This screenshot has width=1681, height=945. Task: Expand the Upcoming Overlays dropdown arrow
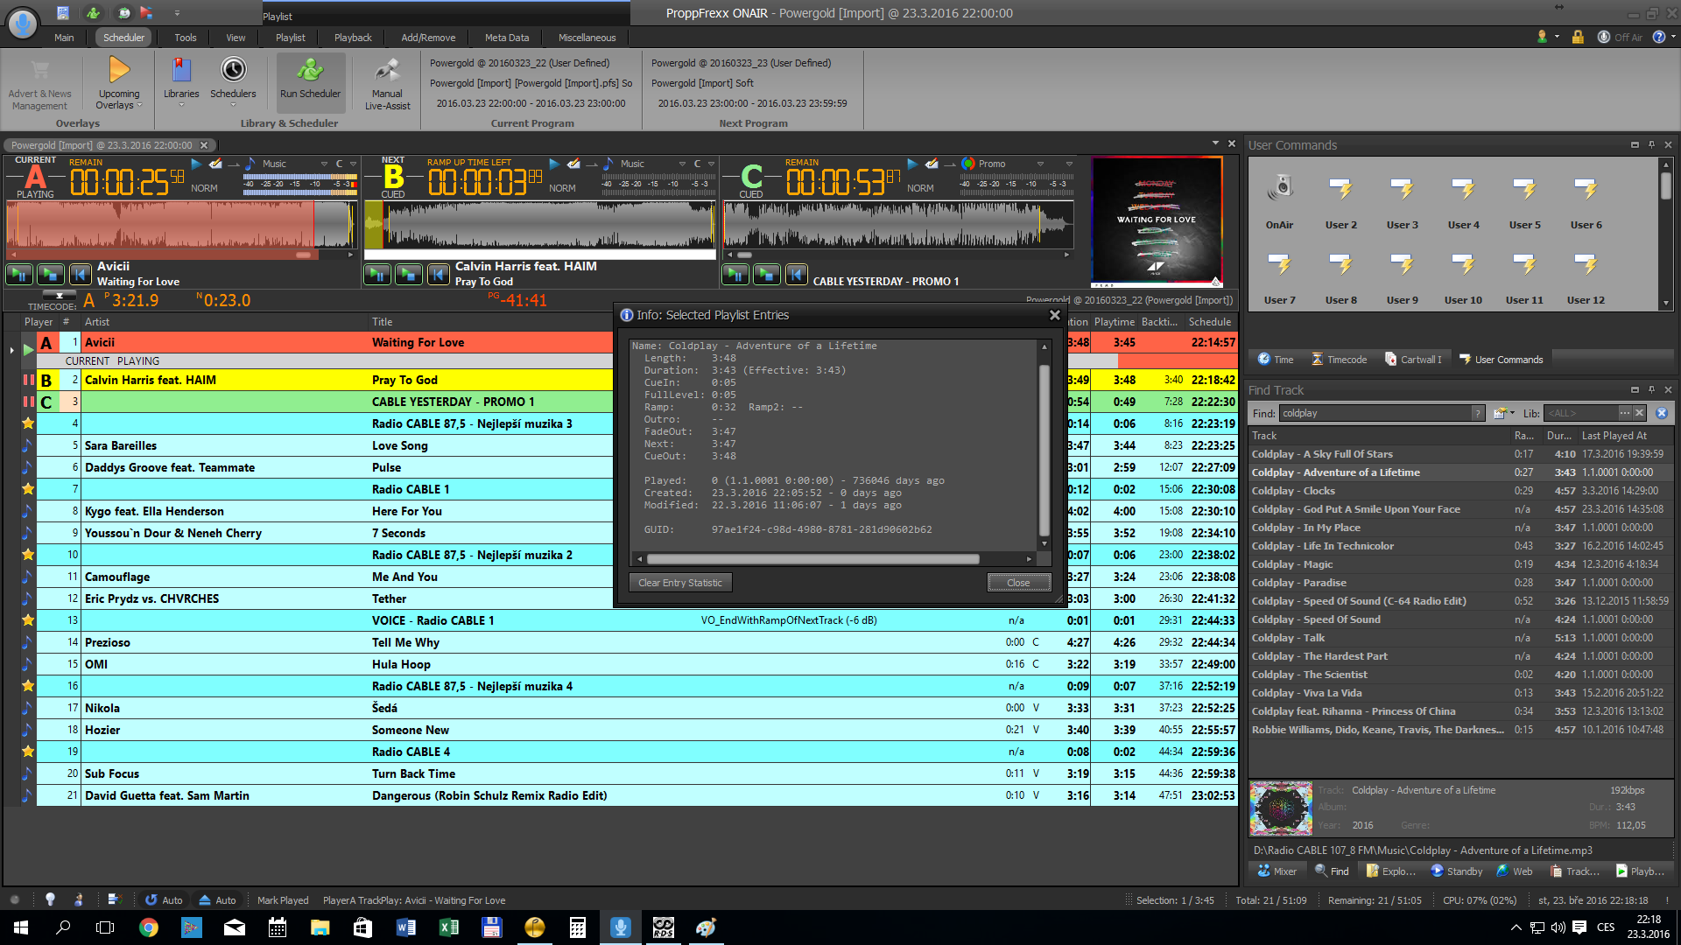139,106
